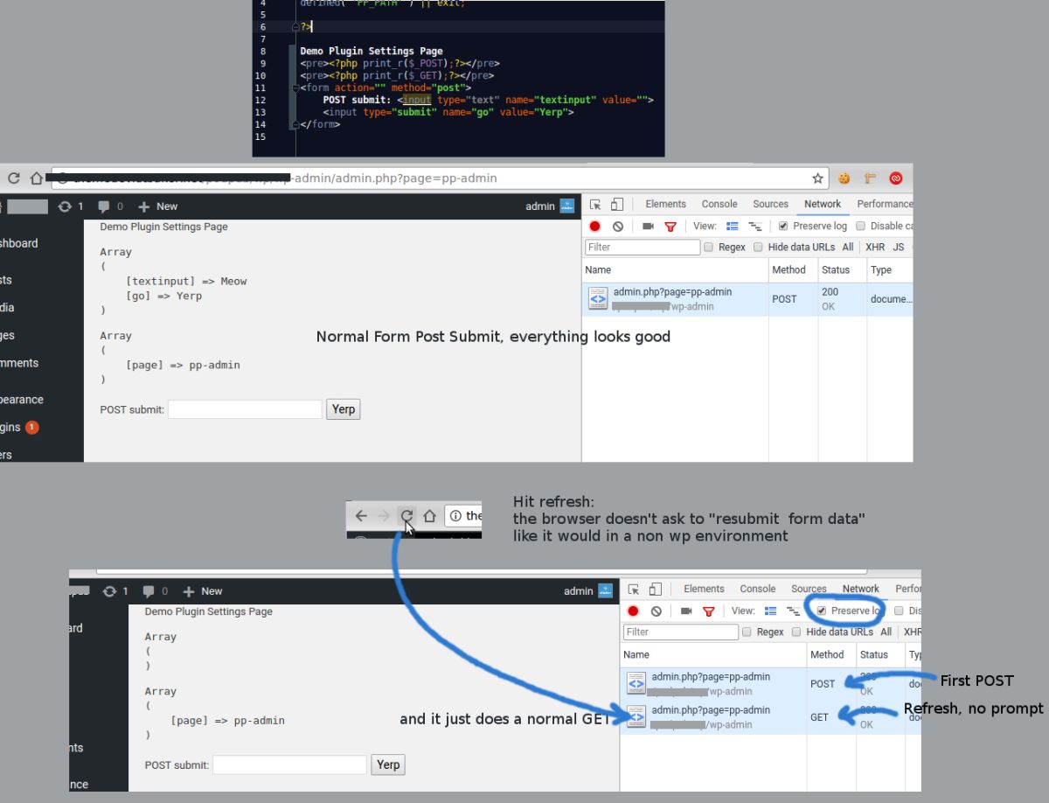This screenshot has width=1049, height=803.
Task: Click capture screenshots camera icon in upper DevTools
Action: click(x=648, y=226)
